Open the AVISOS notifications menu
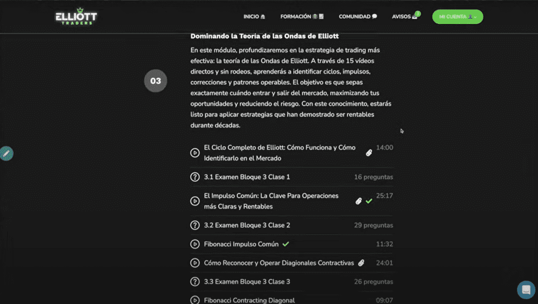Viewport: 538px width, 304px height. click(405, 17)
